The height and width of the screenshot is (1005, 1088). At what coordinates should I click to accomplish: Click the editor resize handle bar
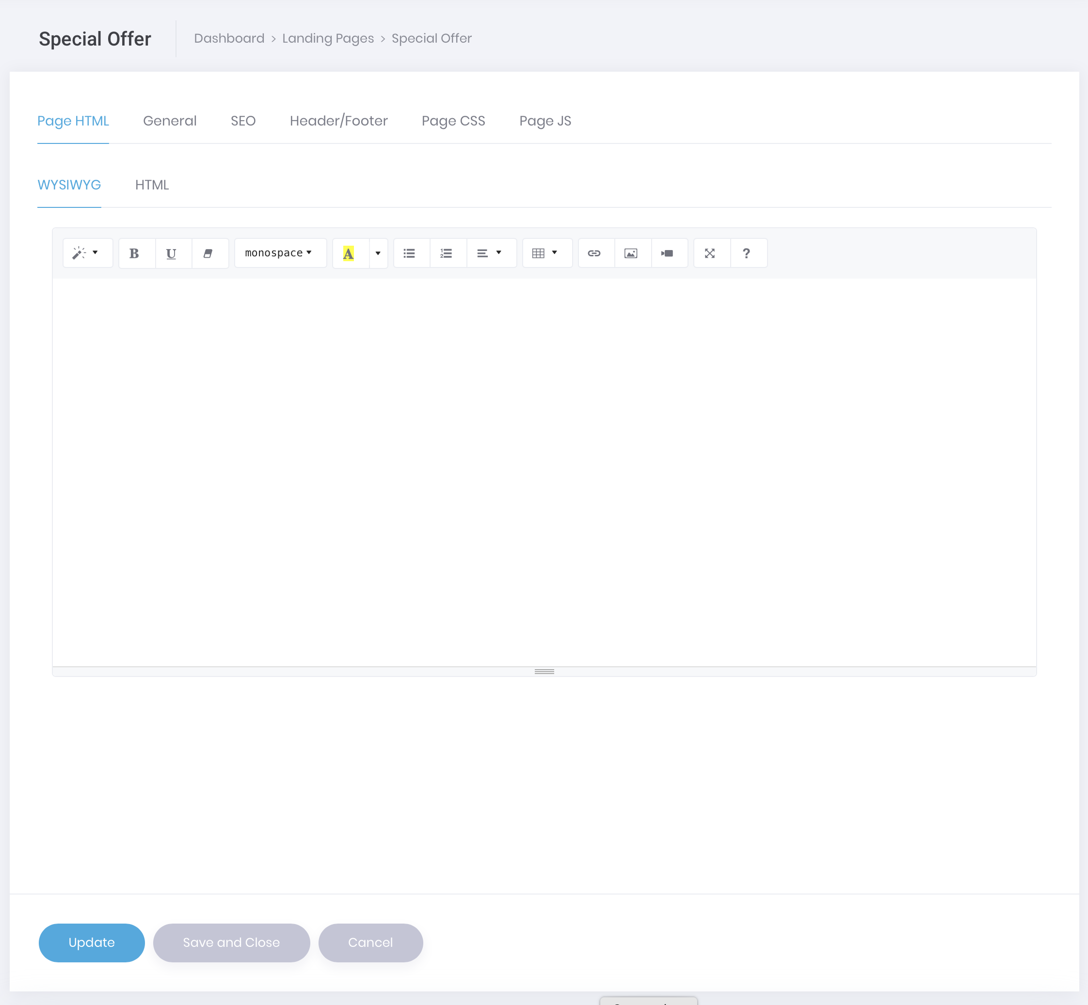point(544,672)
